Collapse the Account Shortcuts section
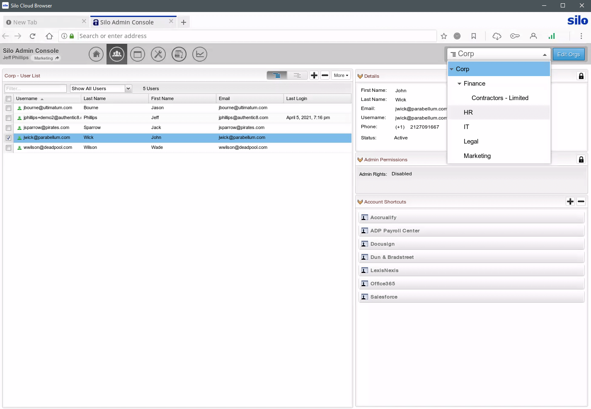Viewport: 591px width, 409px height. coord(360,202)
